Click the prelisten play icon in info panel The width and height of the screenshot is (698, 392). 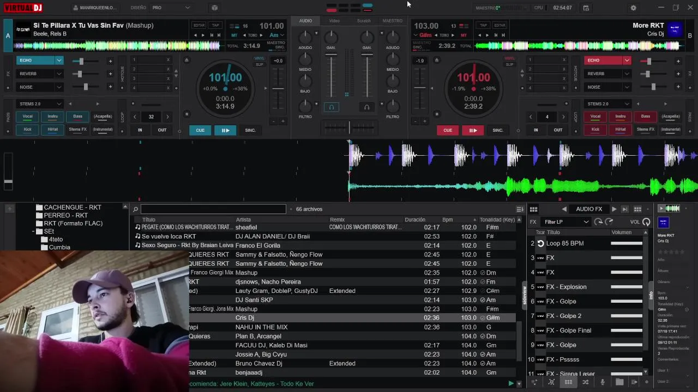[x=661, y=209]
